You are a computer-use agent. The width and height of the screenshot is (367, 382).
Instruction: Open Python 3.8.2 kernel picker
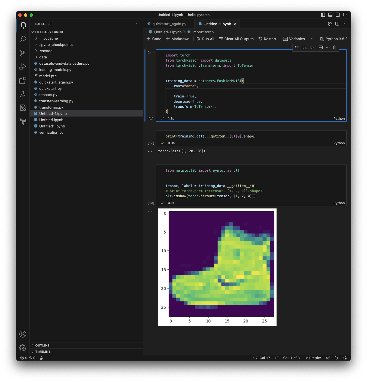click(x=333, y=39)
